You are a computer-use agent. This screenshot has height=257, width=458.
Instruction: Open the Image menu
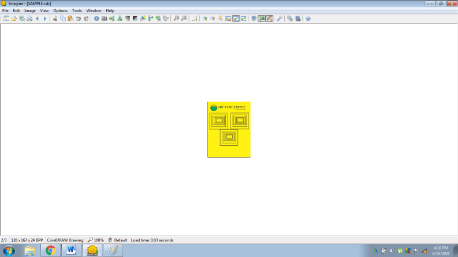(30, 11)
